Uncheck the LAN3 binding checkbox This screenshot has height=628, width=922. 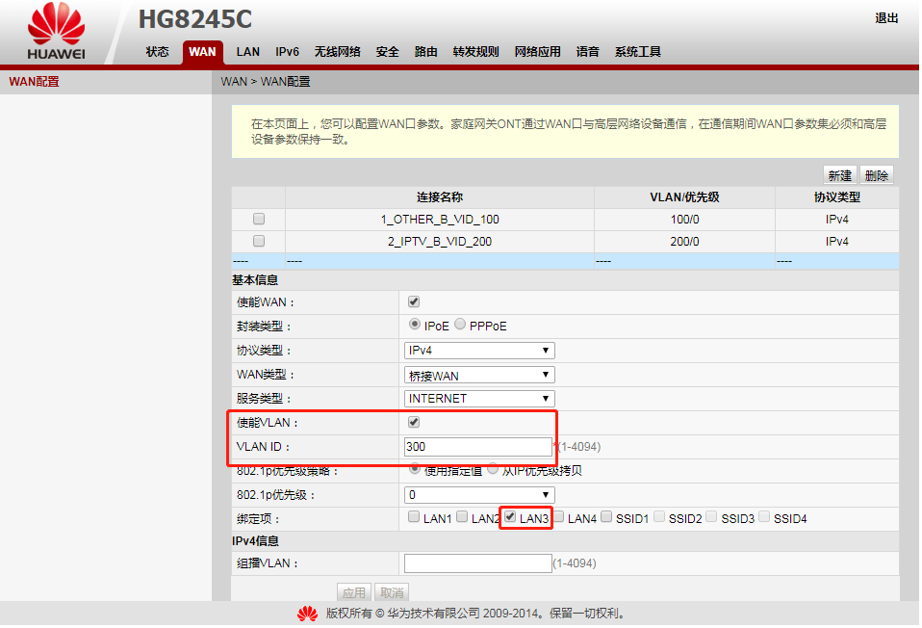(x=510, y=517)
